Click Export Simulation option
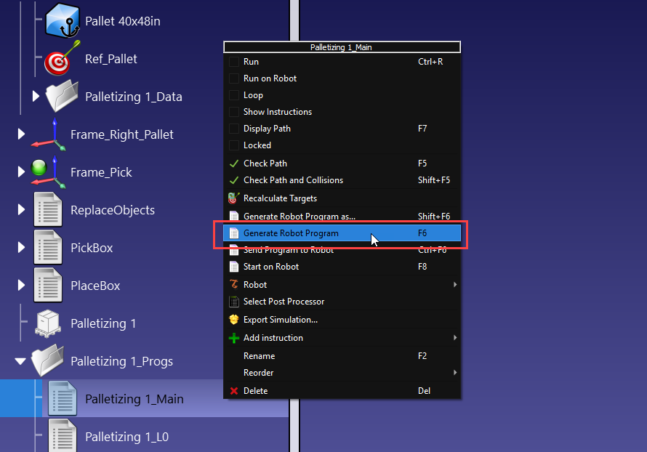 pos(280,320)
